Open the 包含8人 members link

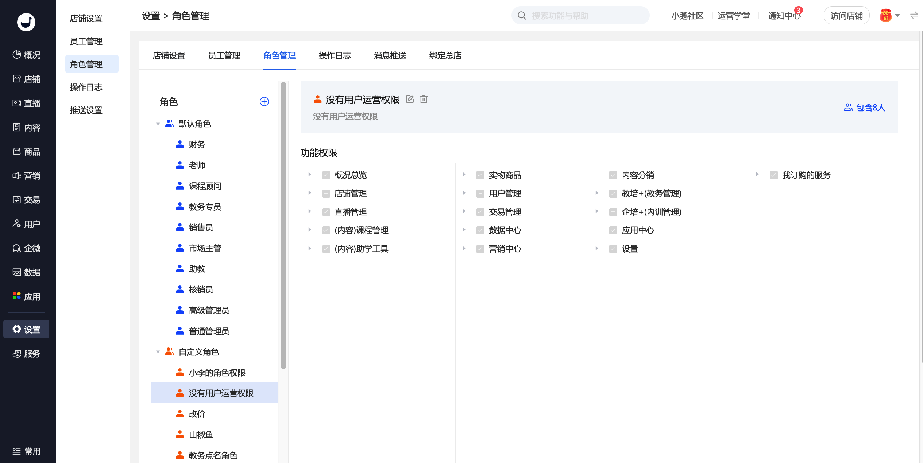(x=865, y=108)
